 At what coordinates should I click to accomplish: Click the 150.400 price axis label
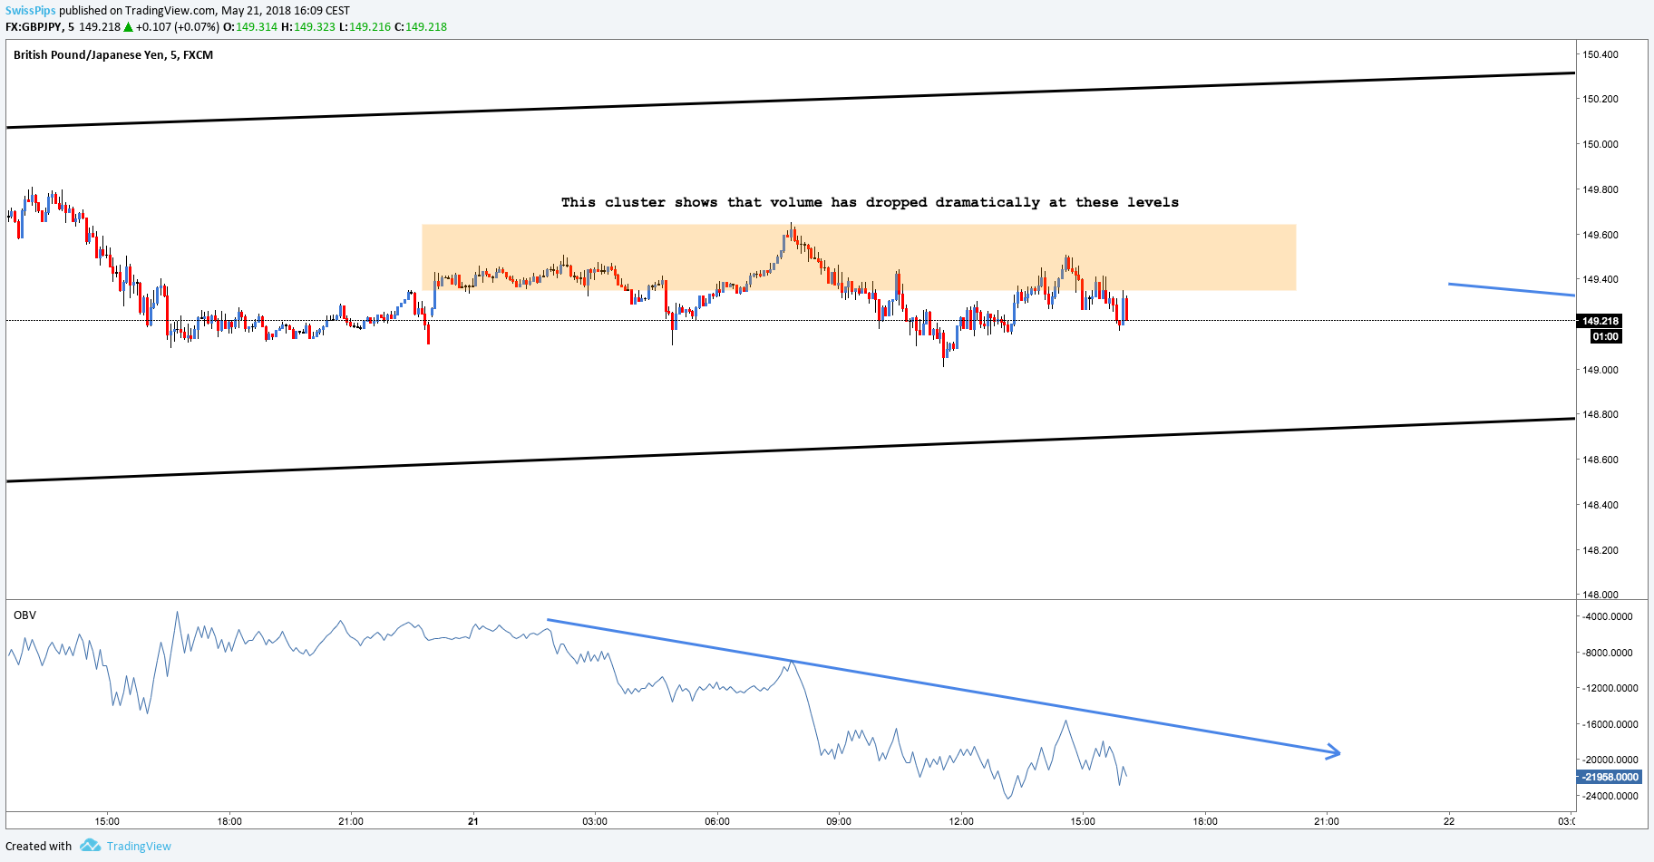click(1600, 54)
